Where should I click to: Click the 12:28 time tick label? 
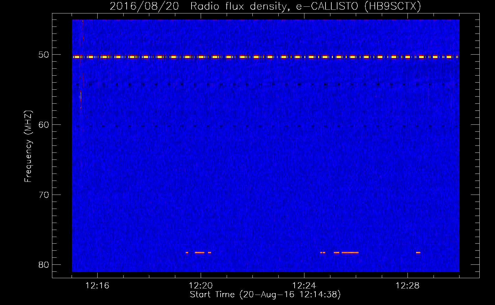point(408,286)
